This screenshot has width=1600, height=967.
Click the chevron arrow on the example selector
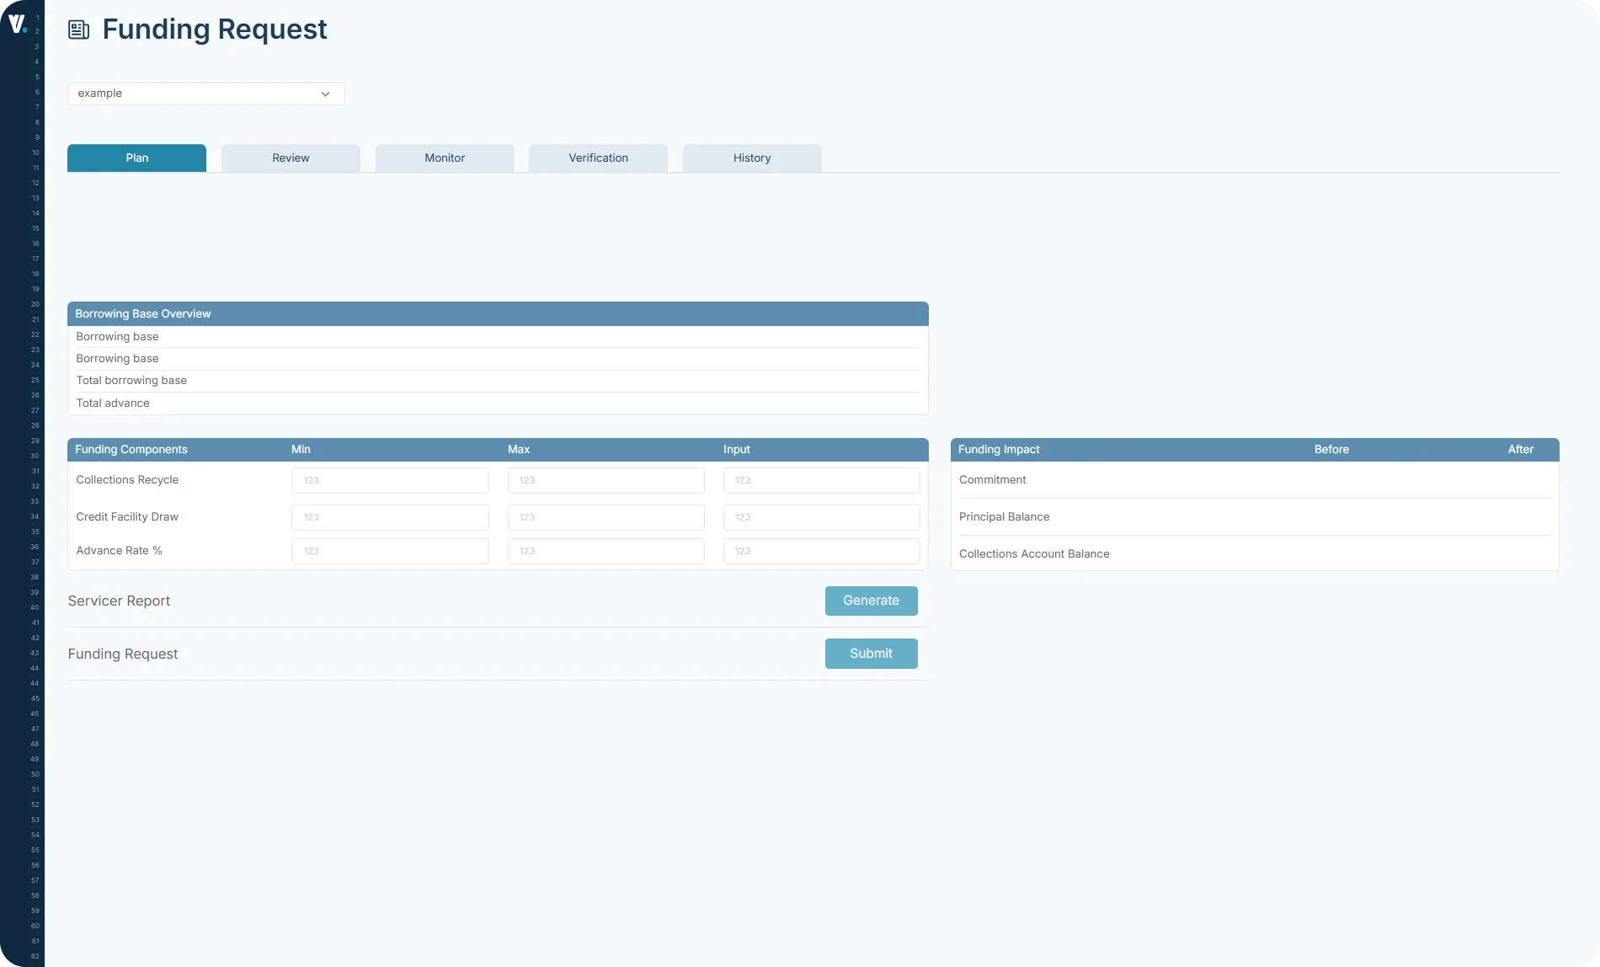(325, 93)
